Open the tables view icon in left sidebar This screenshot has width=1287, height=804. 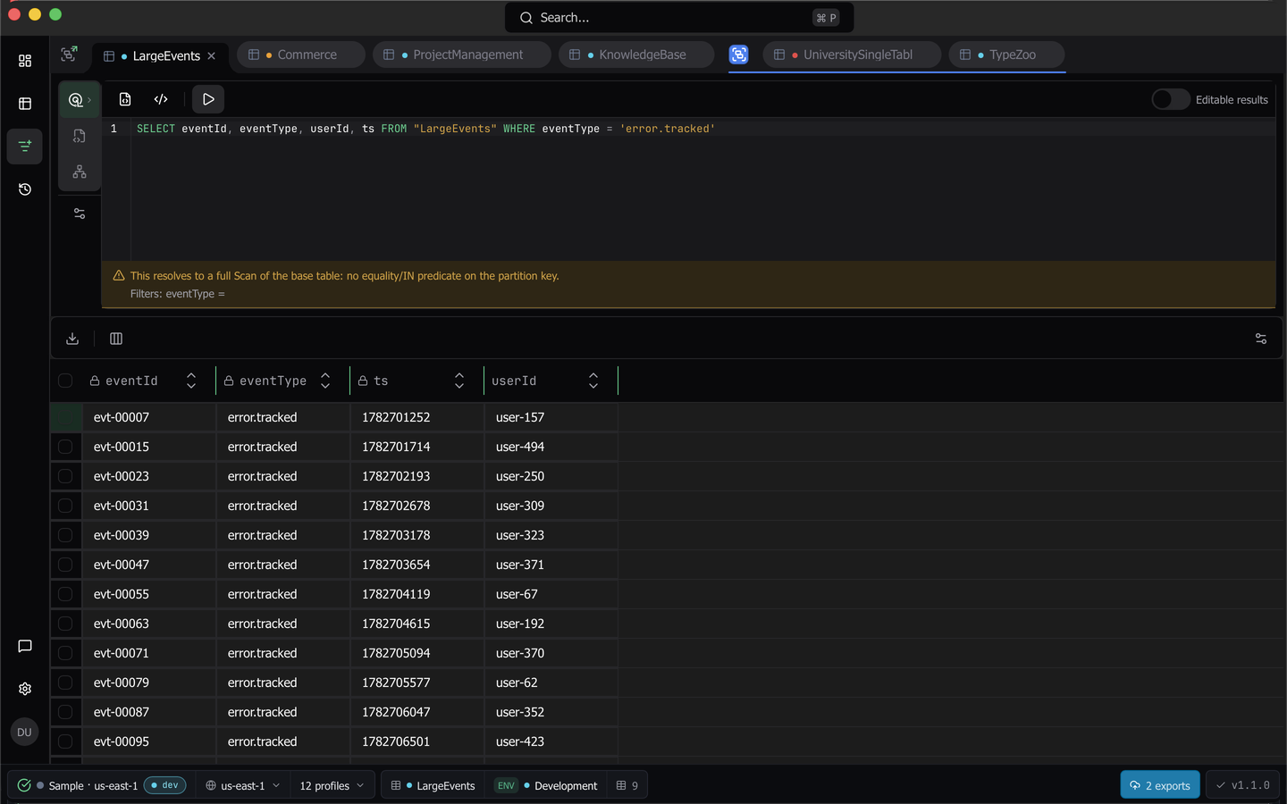click(x=25, y=104)
